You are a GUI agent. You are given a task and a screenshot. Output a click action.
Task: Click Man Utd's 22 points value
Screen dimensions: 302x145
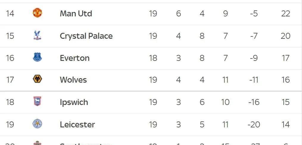(x=285, y=14)
